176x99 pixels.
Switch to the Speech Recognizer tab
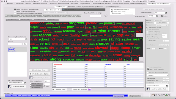[x=112, y=7]
